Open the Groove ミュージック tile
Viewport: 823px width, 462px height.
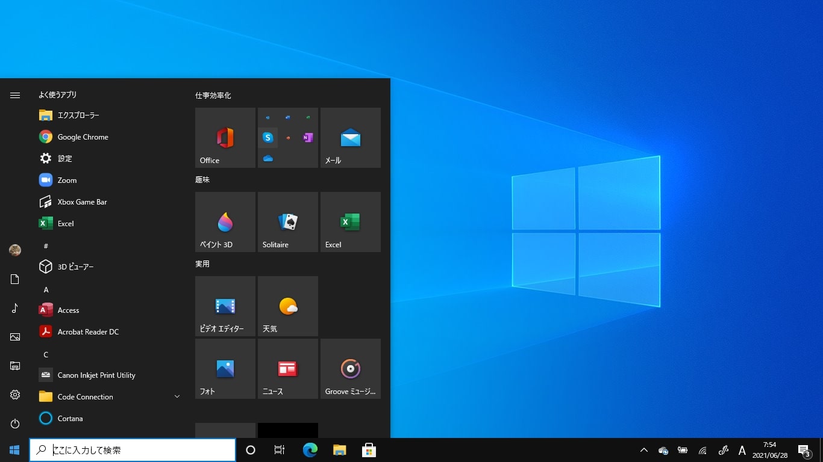coord(351,369)
